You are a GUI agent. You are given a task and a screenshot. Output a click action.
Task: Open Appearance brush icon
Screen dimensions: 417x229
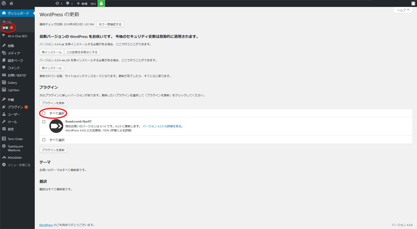4,99
